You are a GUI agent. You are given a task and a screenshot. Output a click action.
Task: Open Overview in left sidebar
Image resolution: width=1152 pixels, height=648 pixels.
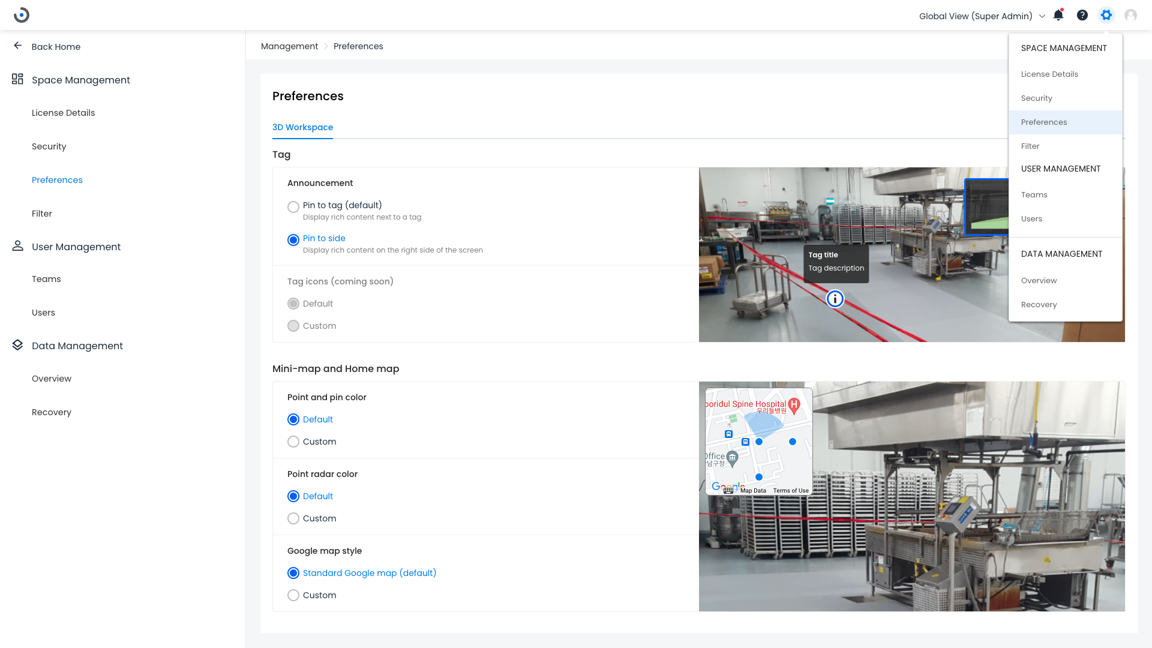(x=52, y=379)
